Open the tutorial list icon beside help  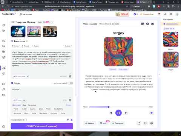pyautogui.click(x=143, y=24)
